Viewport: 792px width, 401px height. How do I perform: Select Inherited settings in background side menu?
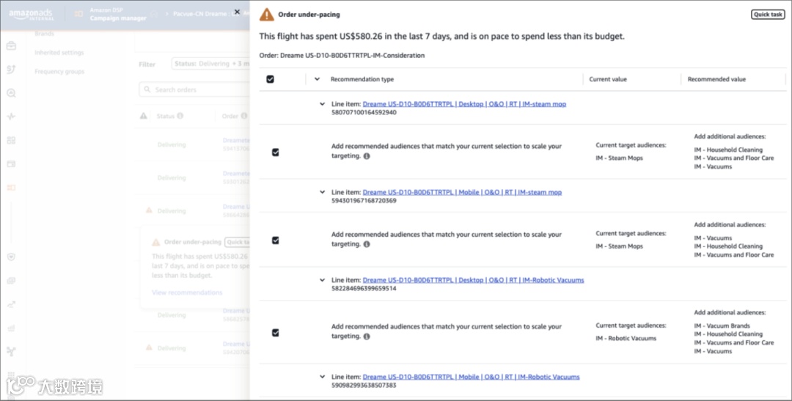point(59,53)
